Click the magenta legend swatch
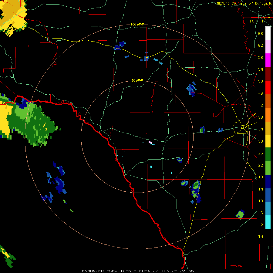This screenshot has height=273, width=273. pos(268,60)
